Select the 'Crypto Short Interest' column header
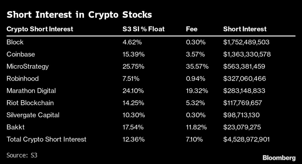Screen dimensions: 302x164 pos(40,29)
